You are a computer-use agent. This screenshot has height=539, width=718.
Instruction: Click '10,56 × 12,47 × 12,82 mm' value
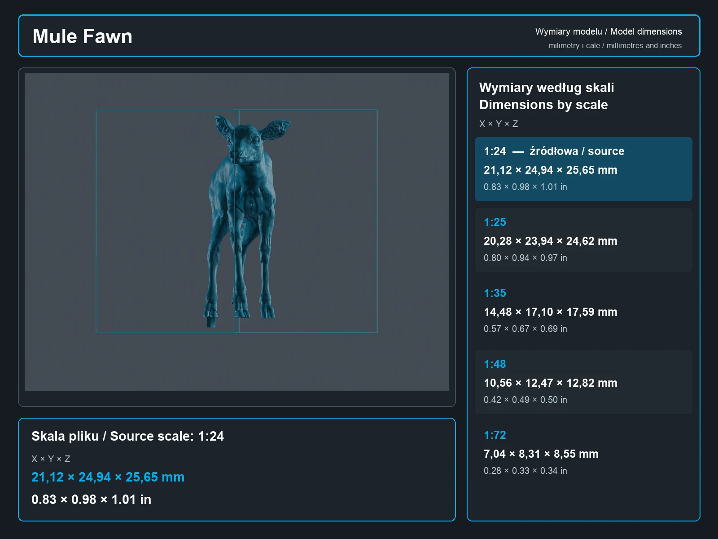tap(551, 383)
